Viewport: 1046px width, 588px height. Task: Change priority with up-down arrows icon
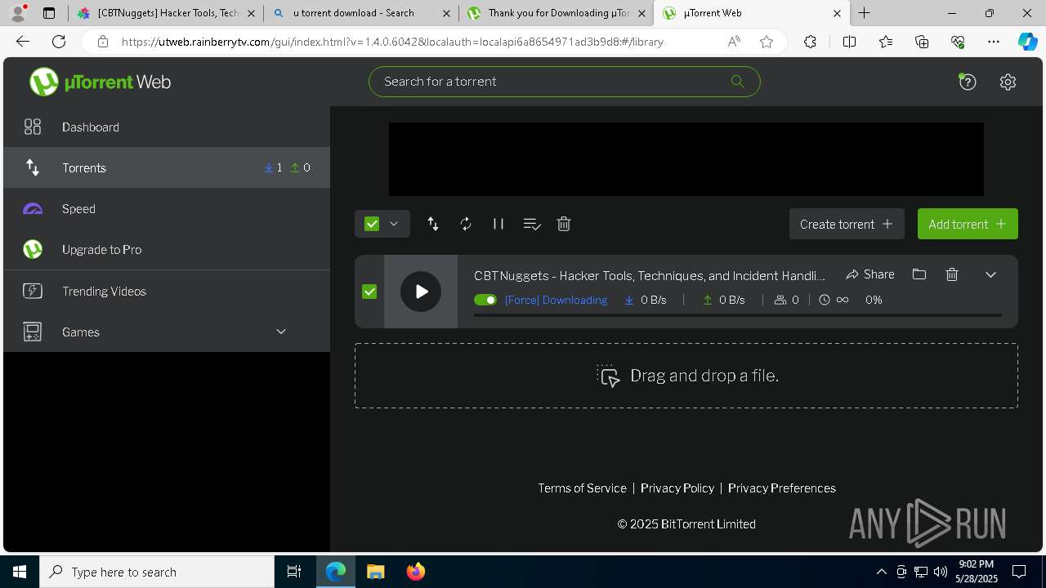point(433,224)
